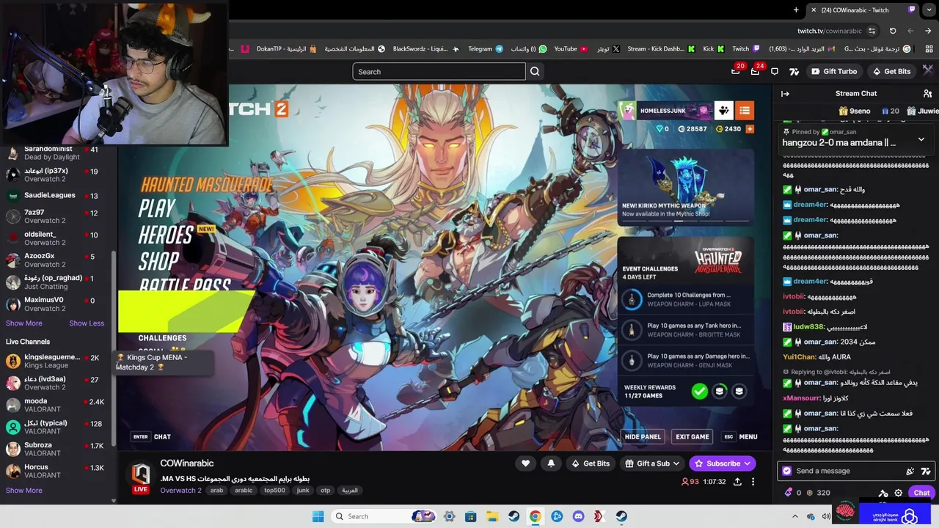Click the top500 tag
This screenshot has height=528, width=939.
pyautogui.click(x=274, y=491)
